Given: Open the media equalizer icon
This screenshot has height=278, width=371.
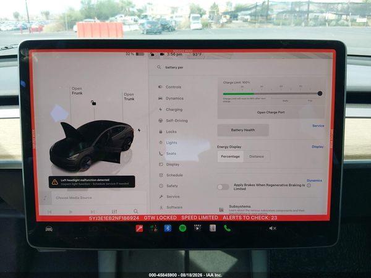Looking at the screenshot, I should click(114, 211).
